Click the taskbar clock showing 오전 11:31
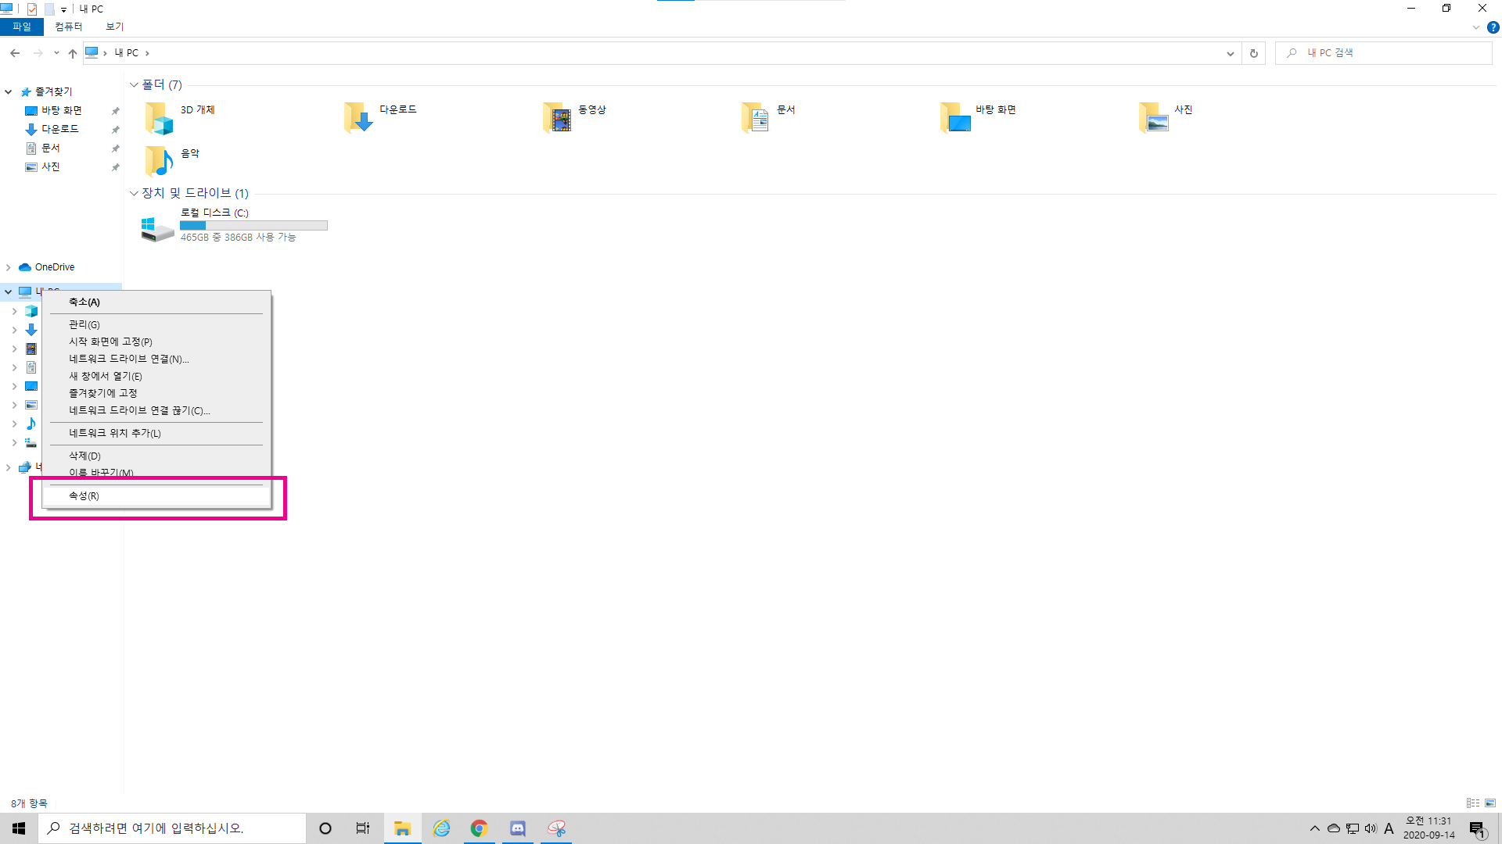Image resolution: width=1502 pixels, height=844 pixels. tap(1428, 828)
